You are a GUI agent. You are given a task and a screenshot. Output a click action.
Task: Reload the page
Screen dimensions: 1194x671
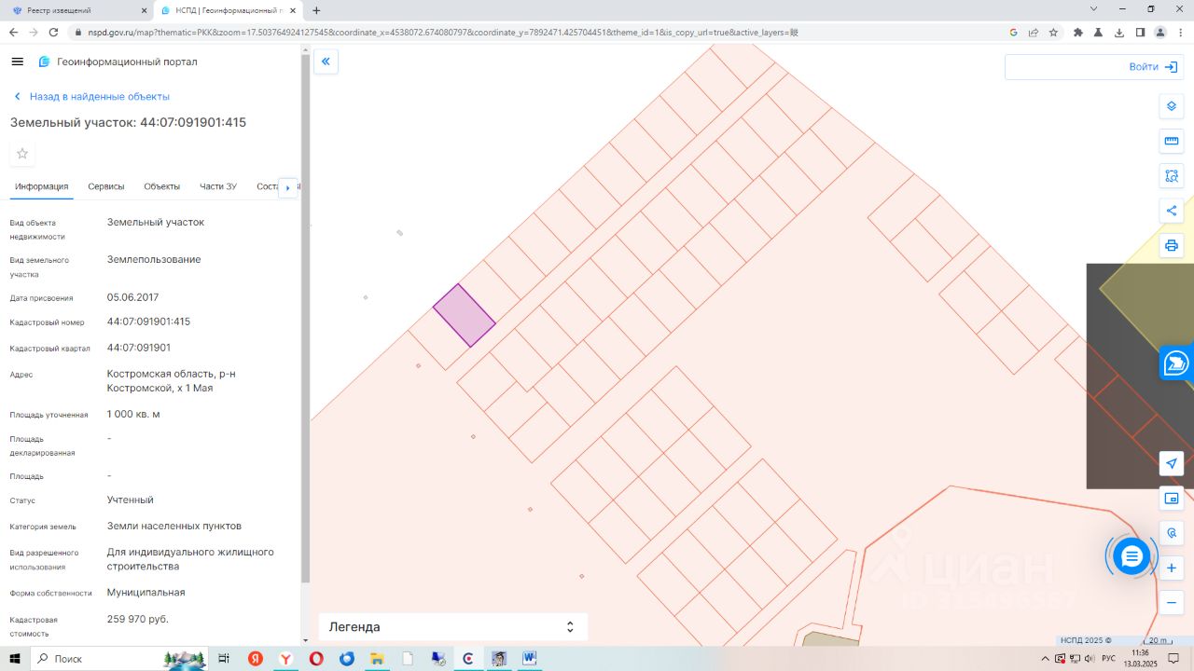point(55,32)
